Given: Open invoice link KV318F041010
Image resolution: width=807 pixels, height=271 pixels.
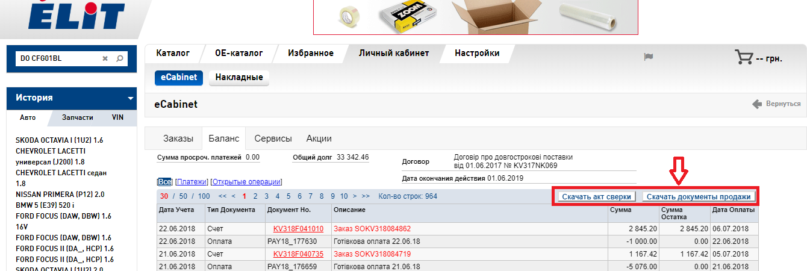Looking at the screenshot, I should tap(298, 229).
